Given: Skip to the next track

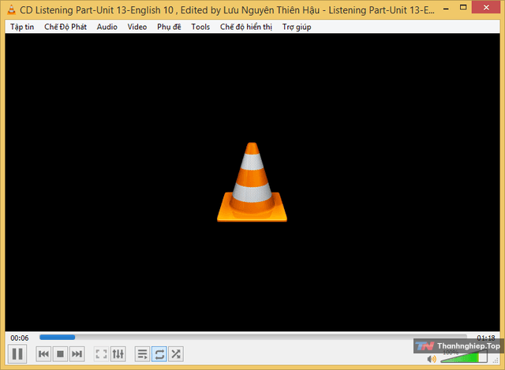Looking at the screenshot, I should point(77,354).
